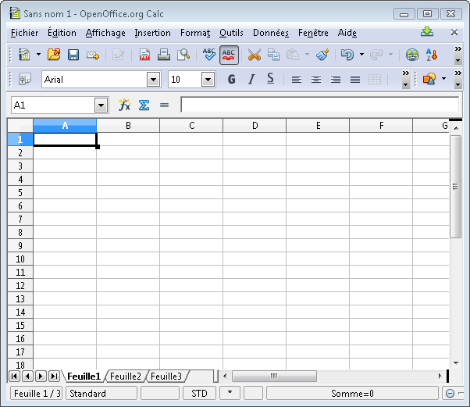
Task: Copy the selection using the toolbar icon
Action: 273,55
